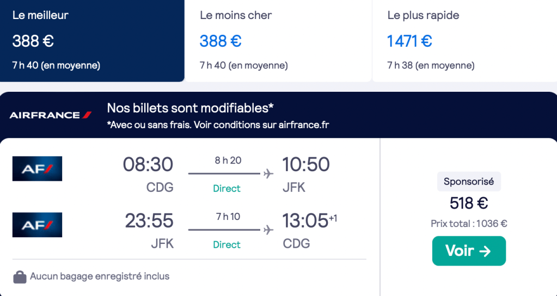The width and height of the screenshot is (557, 296).
Task: Switch to the "Le moins cher" tab
Action: pyautogui.click(x=278, y=41)
